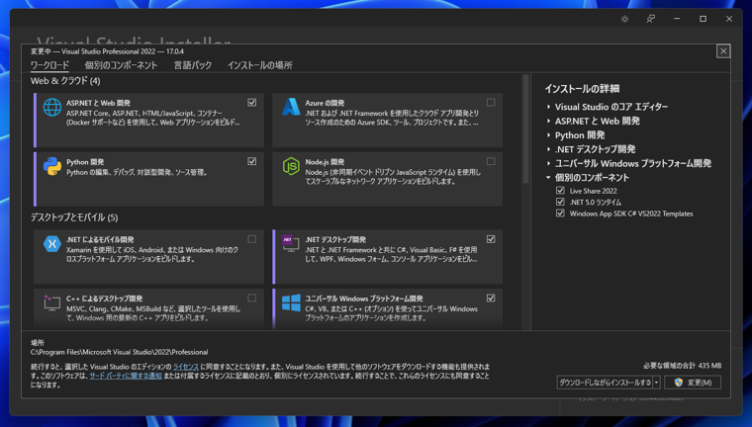Click the workloads list vertical scrollbar
Viewport: 752px width, 427px height.
pyautogui.click(x=526, y=128)
